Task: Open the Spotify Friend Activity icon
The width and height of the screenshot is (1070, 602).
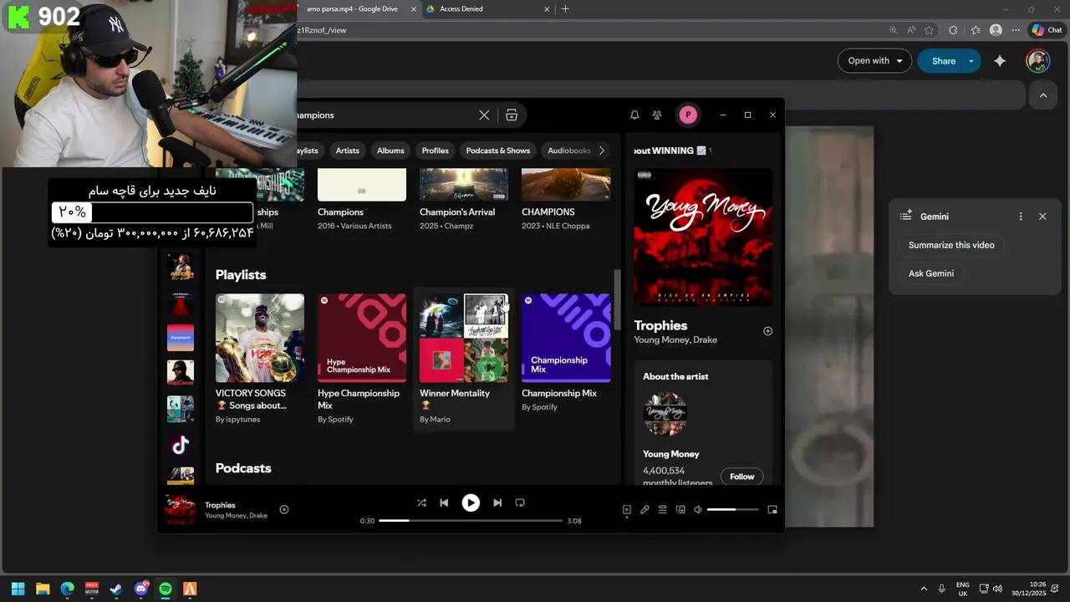Action: coord(657,115)
